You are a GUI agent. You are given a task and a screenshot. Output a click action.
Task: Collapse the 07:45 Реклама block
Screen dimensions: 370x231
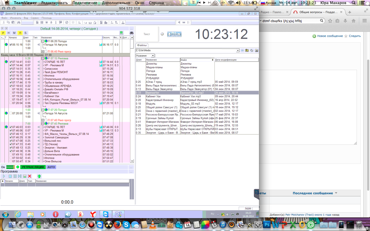click(43, 123)
